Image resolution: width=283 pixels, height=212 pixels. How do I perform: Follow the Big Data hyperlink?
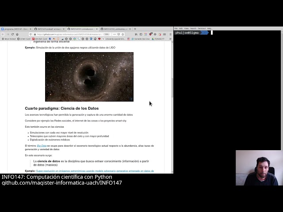[x=42, y=146]
